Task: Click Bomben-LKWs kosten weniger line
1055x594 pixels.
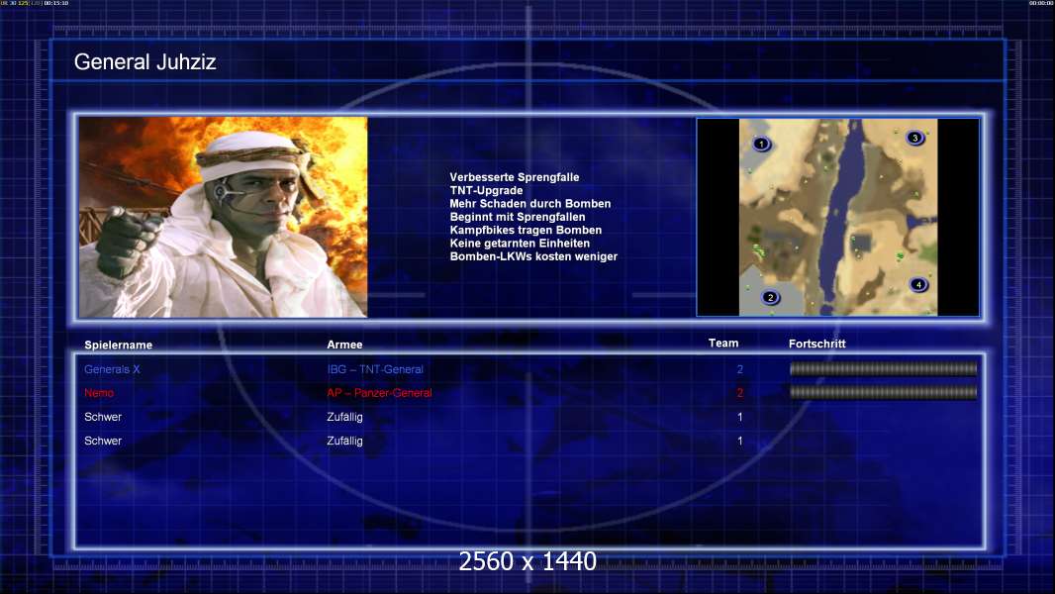Action: (533, 256)
